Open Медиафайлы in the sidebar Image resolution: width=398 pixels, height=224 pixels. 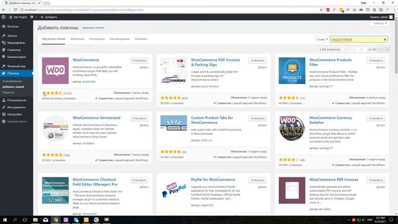16,43
